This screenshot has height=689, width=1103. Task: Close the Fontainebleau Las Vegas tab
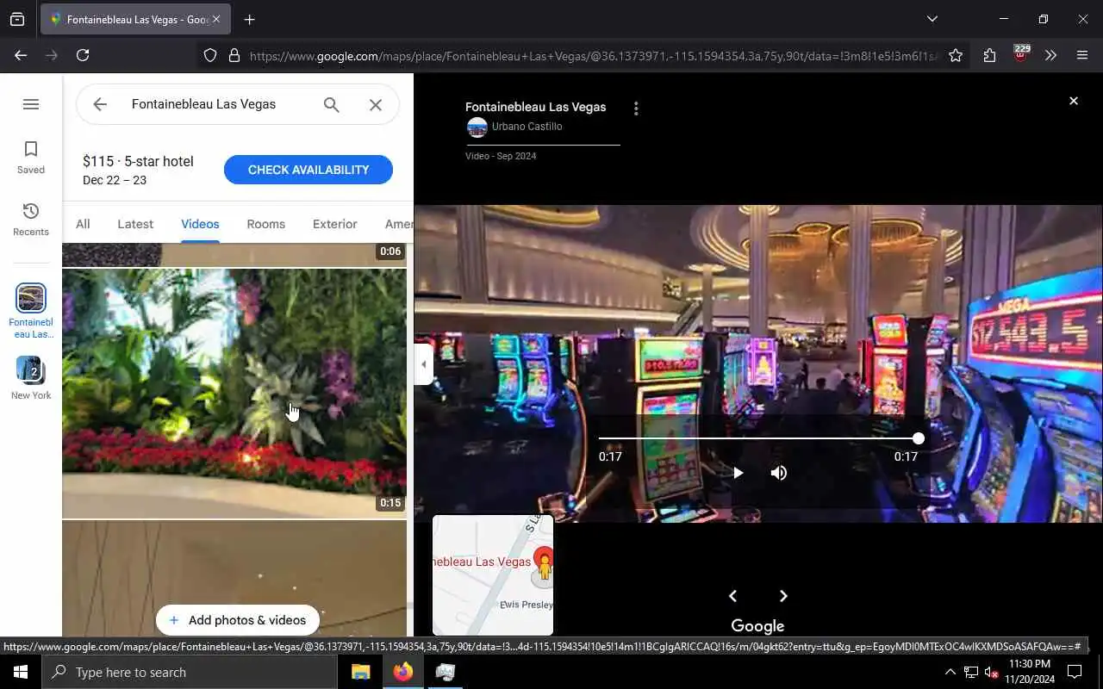(216, 19)
